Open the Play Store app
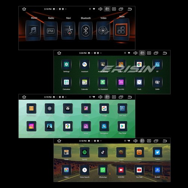Image resolution: width=188 pixels, height=188 pixels. 123,126
